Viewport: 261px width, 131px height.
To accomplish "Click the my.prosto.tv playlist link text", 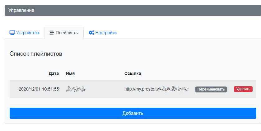I will 156,89.
